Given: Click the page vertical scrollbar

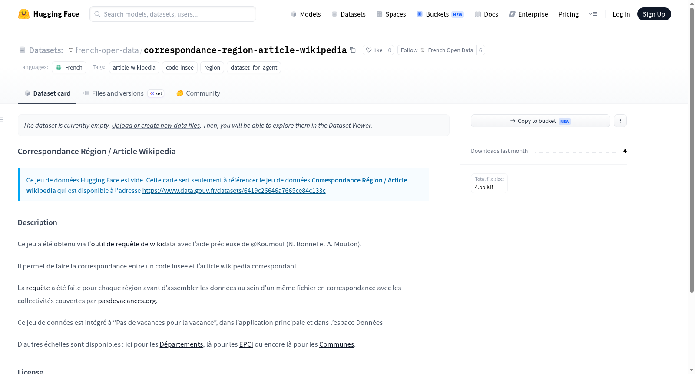Looking at the screenshot, I should click(x=692, y=150).
